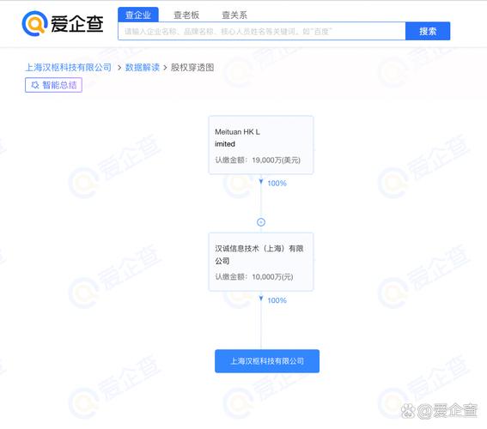This screenshot has height=429, width=487.
Task: Select the 汉诚信息技术（上海）有限公司 node
Action: pos(261,262)
